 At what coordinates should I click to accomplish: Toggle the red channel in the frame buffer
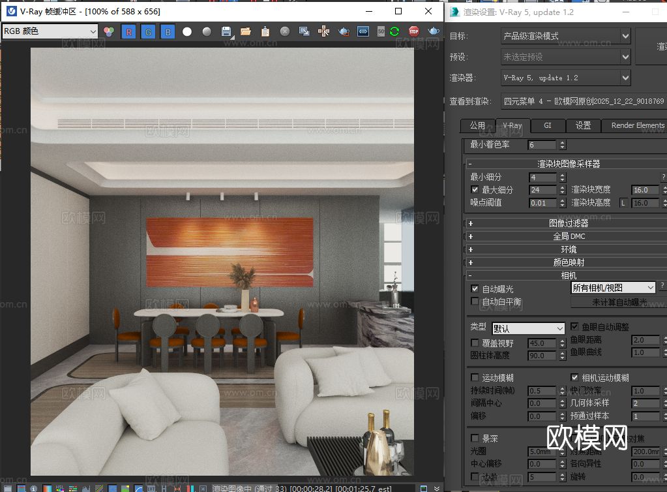128,31
